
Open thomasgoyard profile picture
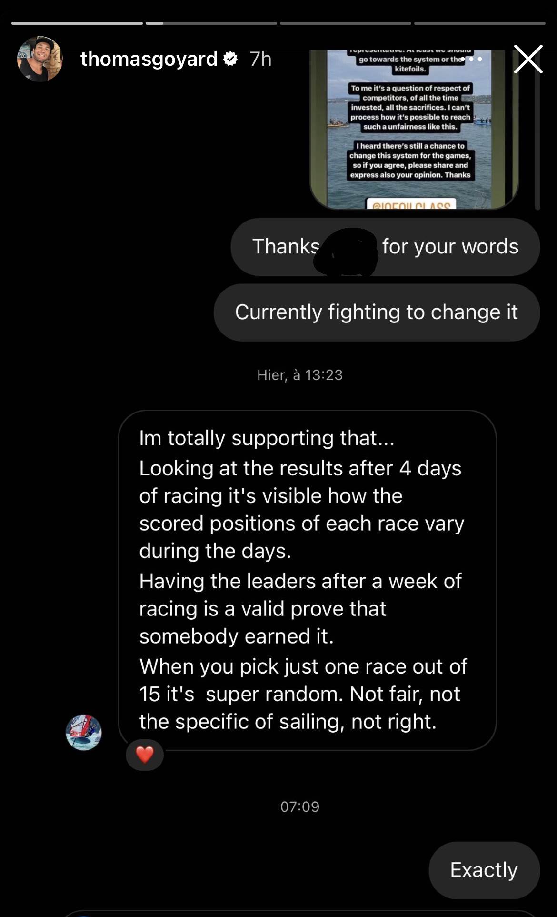40,59
